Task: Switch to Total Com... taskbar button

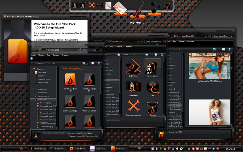Action: pos(99,149)
